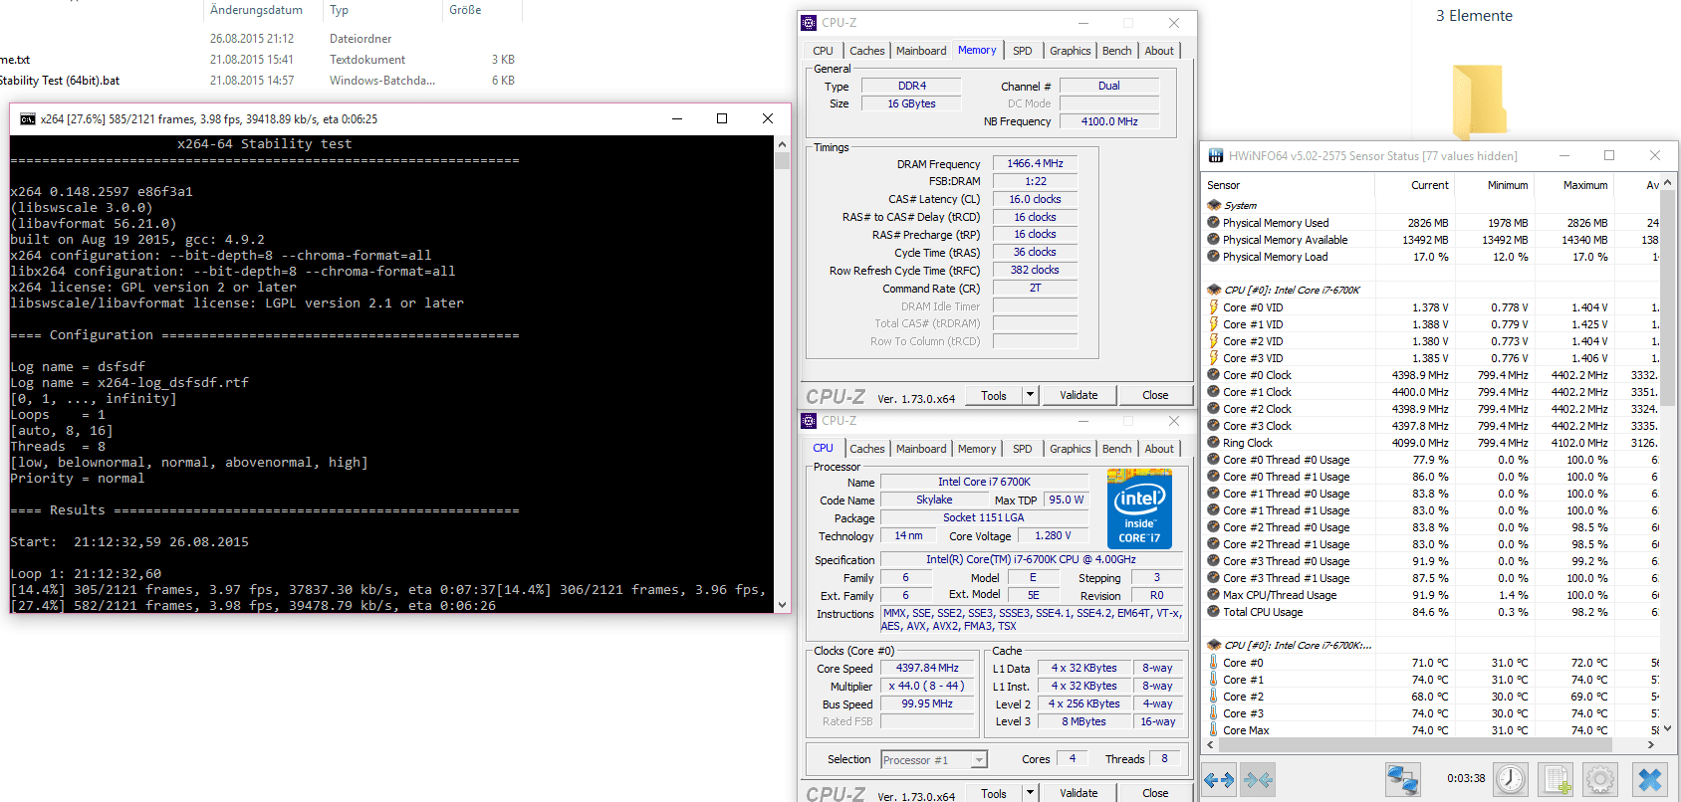Screen dimensions: 1681x802
Task: Select Dateiordner row dated 26.08.2015 21:12
Action: point(261,39)
